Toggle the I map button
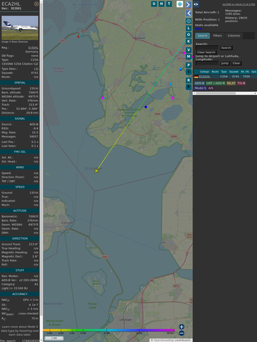This screenshot has width=257, height=342. pos(188,72)
